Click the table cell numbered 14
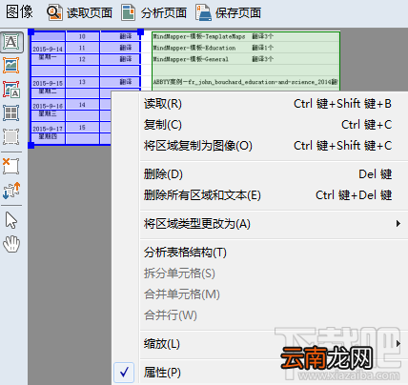408x385 pixels. tap(82, 105)
